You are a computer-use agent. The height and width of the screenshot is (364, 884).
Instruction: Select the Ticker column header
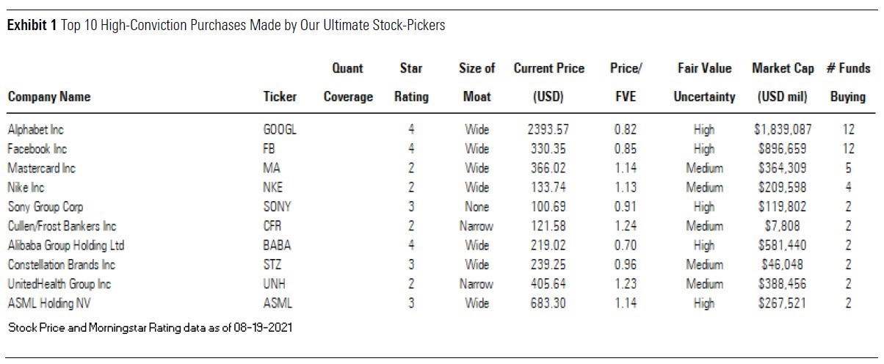(280, 97)
